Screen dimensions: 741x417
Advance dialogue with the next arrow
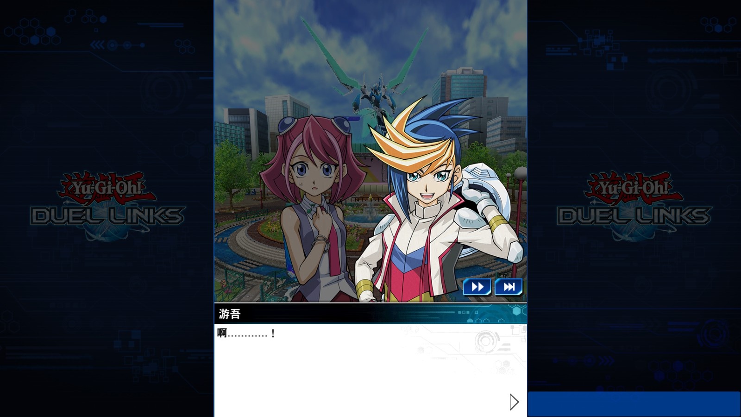click(514, 402)
